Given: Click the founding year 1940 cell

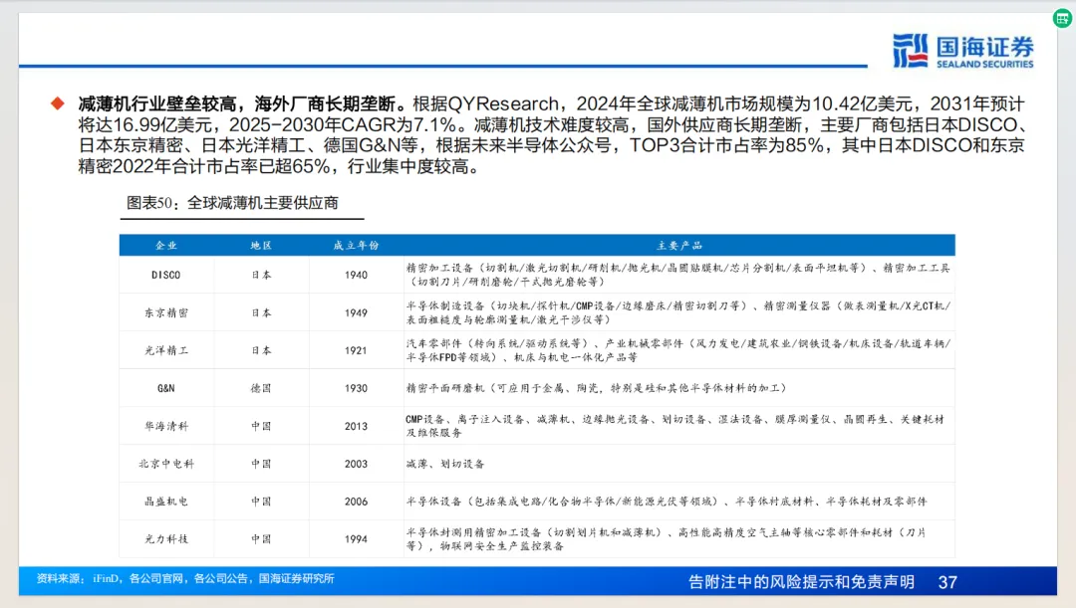Looking at the screenshot, I should (x=356, y=275).
